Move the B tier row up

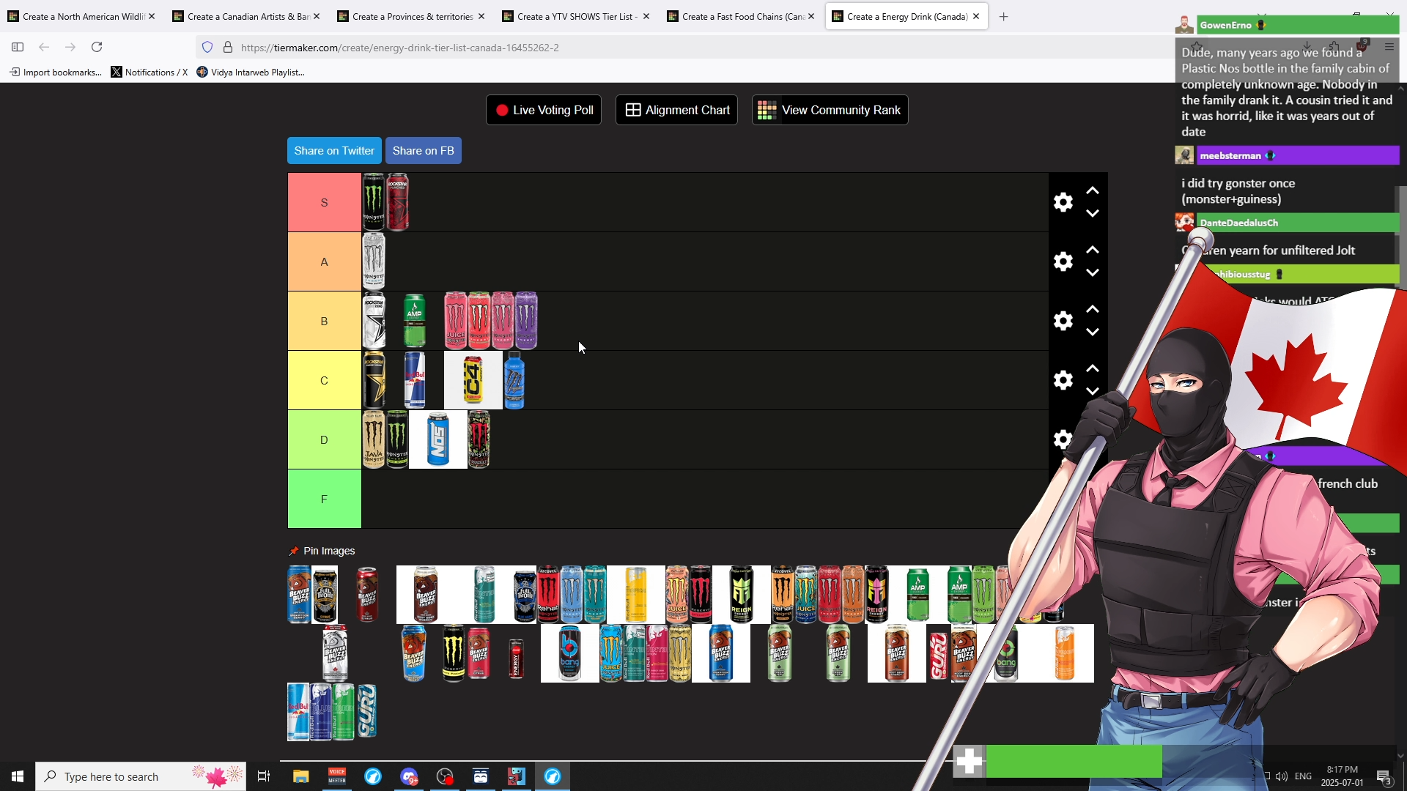pos(1093,309)
